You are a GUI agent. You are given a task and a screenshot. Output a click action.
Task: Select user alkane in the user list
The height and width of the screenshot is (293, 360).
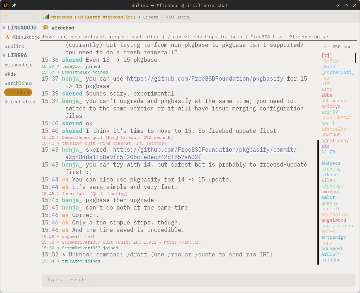[x=329, y=175]
